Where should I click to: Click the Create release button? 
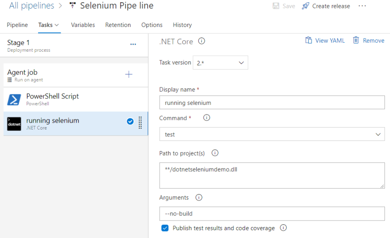pyautogui.click(x=326, y=6)
